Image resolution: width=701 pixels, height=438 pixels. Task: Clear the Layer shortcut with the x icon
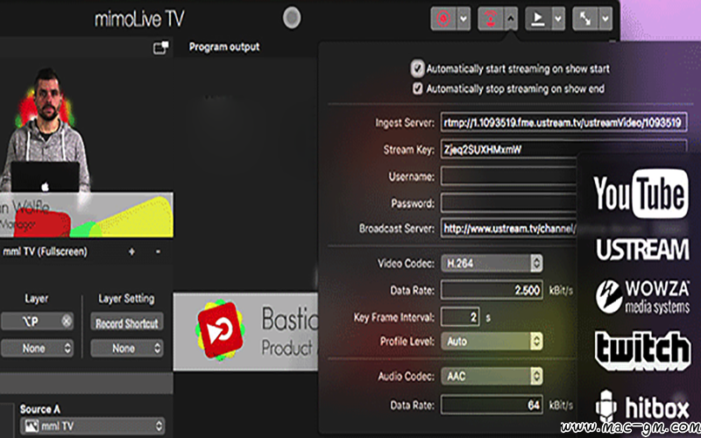(x=67, y=321)
